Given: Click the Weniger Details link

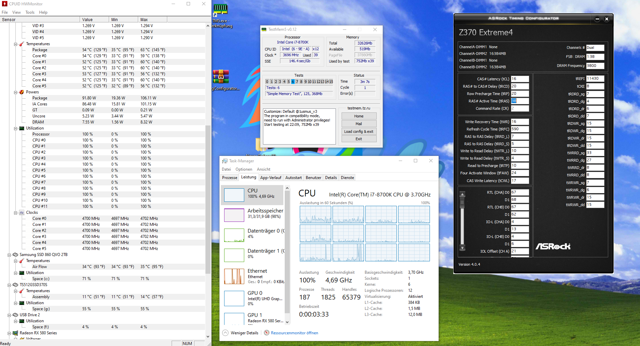Looking at the screenshot, I should 245,333.
